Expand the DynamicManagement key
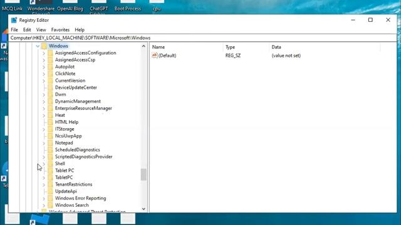401x225 pixels. pyautogui.click(x=44, y=101)
